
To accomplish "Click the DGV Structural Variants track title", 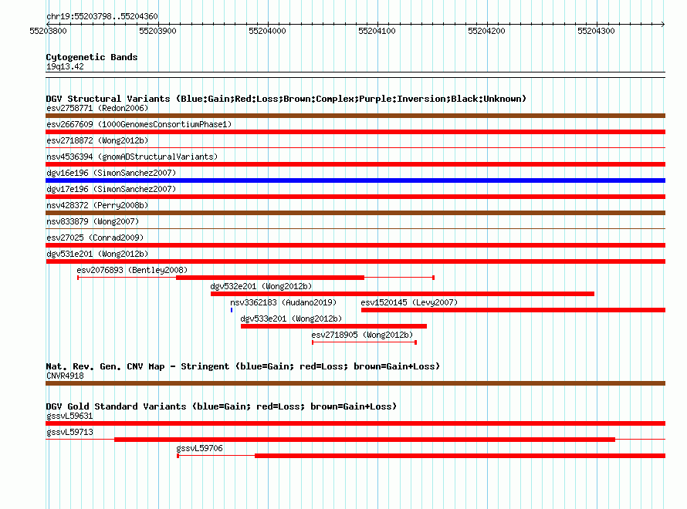I will [286, 99].
